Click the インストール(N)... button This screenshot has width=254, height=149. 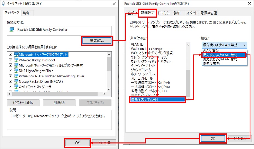pyautogui.click(x=23, y=103)
